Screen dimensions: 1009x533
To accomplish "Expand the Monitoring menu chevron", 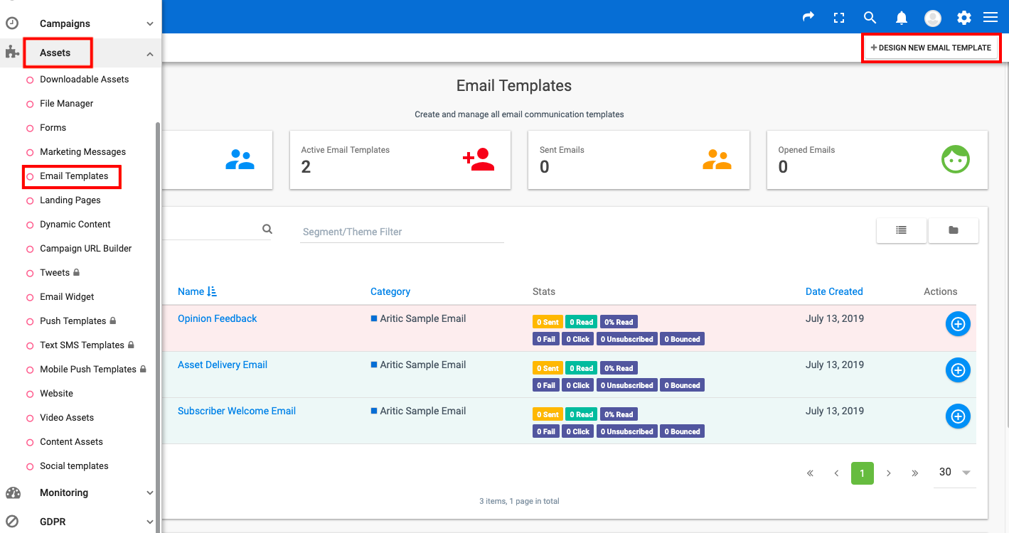I will [150, 492].
